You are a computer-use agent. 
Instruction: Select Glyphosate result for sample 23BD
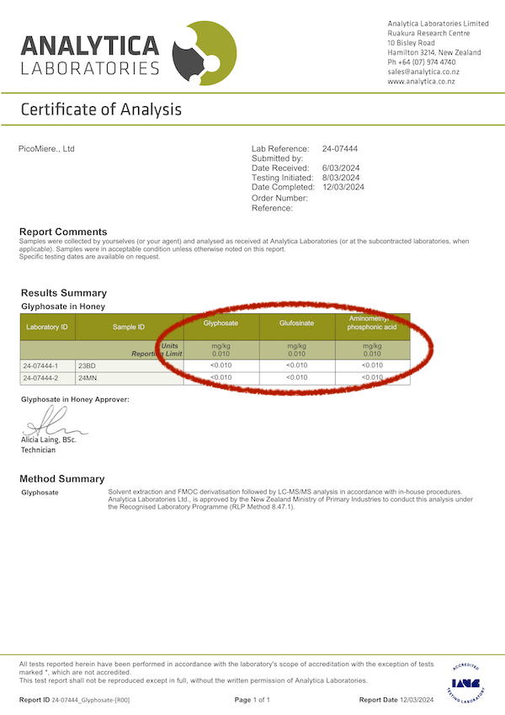point(221,366)
